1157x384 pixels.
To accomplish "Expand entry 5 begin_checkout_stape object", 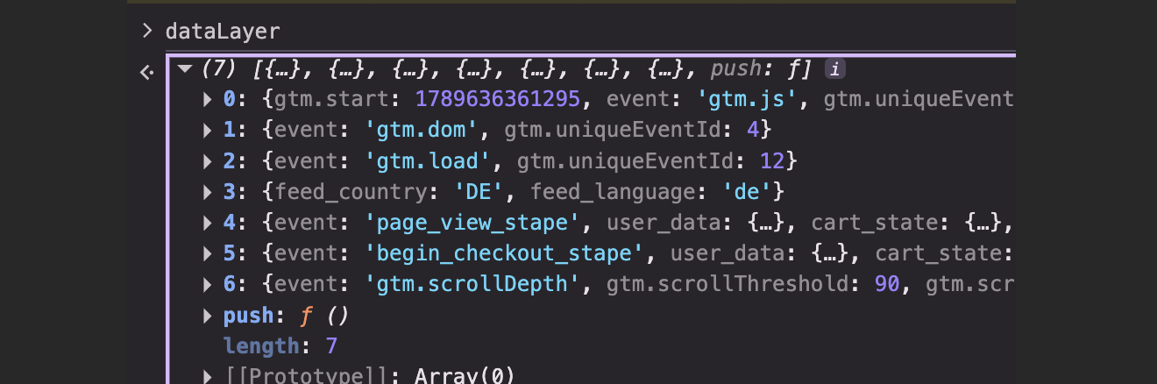I will tap(208, 253).
